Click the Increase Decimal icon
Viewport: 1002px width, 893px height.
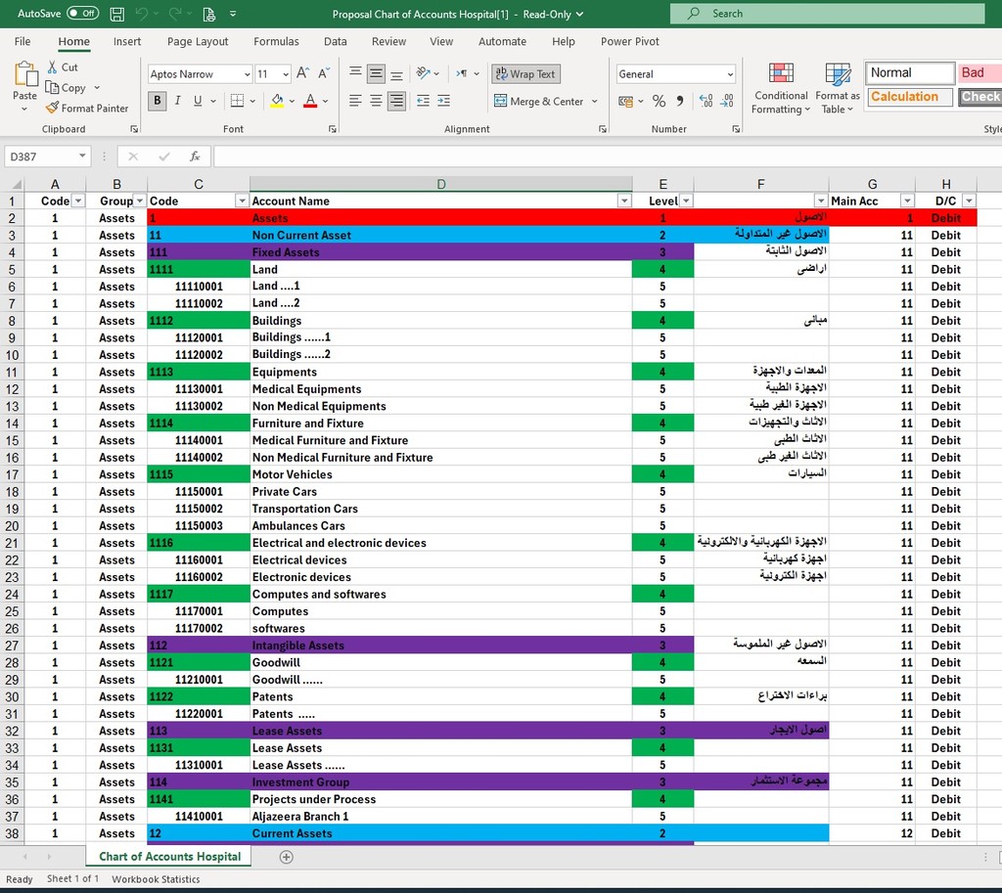coord(706,101)
